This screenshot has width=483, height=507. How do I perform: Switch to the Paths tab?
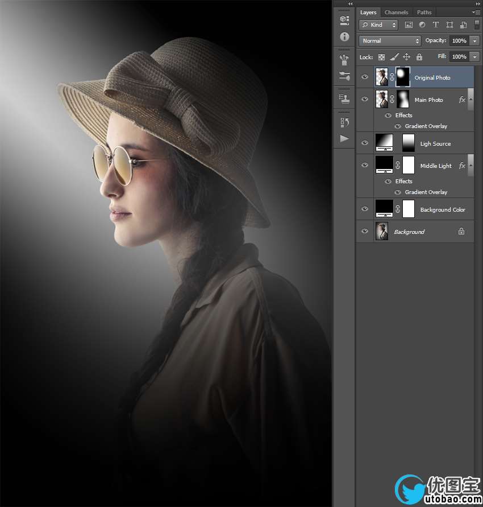[424, 13]
